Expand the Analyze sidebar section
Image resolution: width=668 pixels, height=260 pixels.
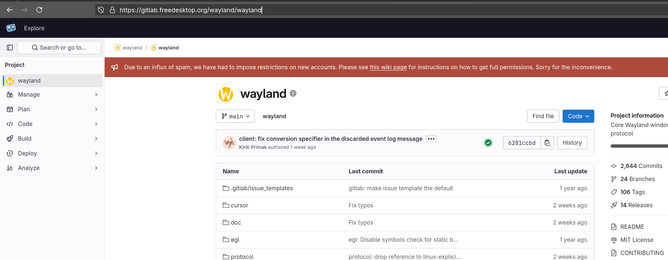(52, 168)
